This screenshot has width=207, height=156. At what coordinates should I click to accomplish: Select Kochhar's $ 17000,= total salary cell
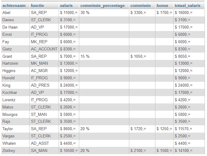pos(184,93)
